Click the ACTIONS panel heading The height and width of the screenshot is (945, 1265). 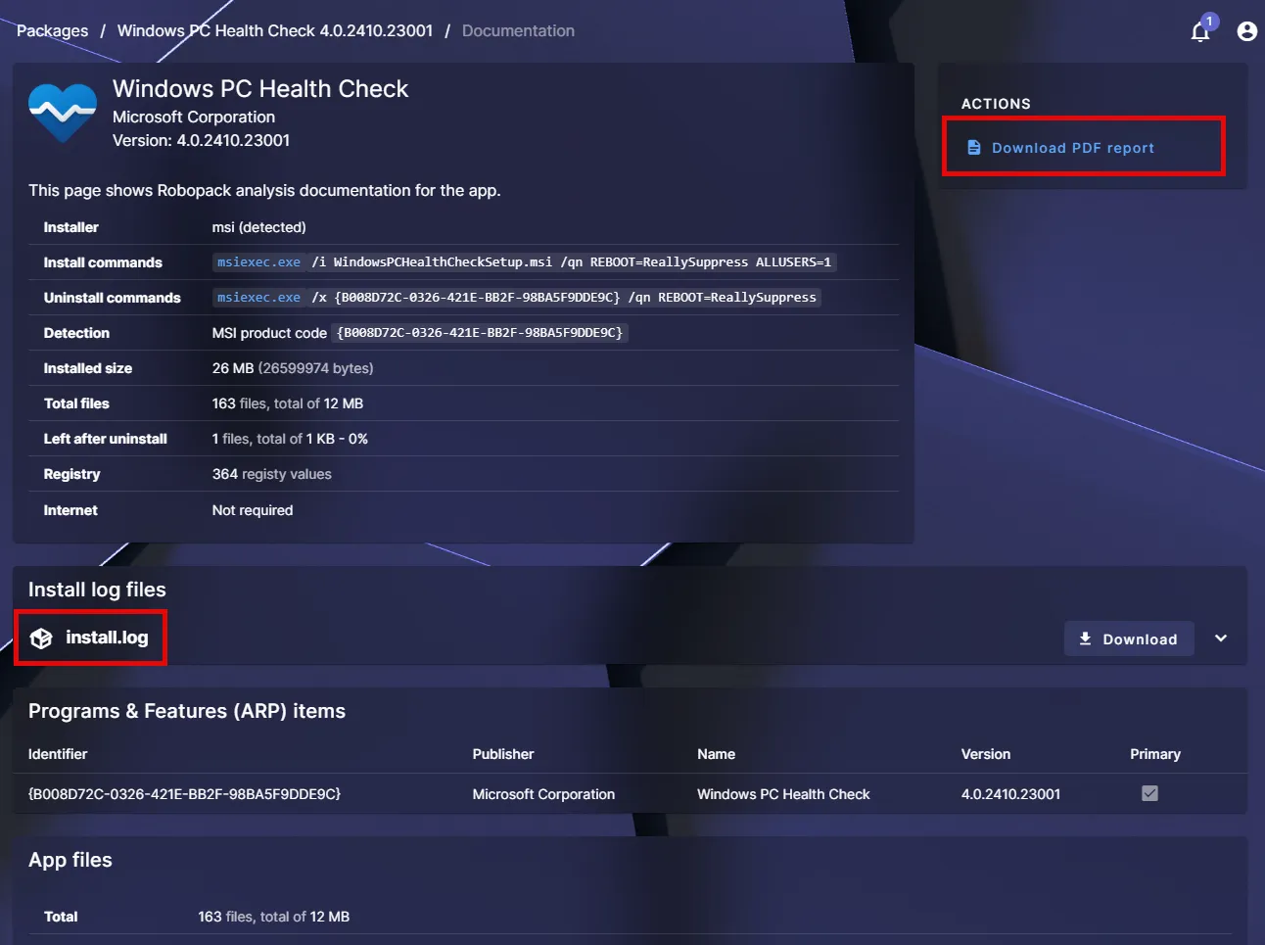click(996, 104)
